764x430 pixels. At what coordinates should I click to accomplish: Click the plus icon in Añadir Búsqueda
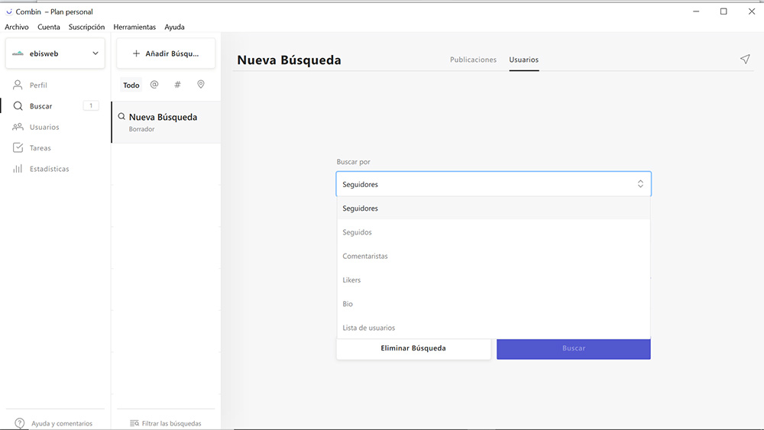[x=137, y=53]
